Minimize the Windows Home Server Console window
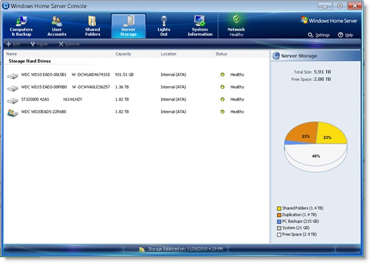The image size is (370, 263). point(325,6)
